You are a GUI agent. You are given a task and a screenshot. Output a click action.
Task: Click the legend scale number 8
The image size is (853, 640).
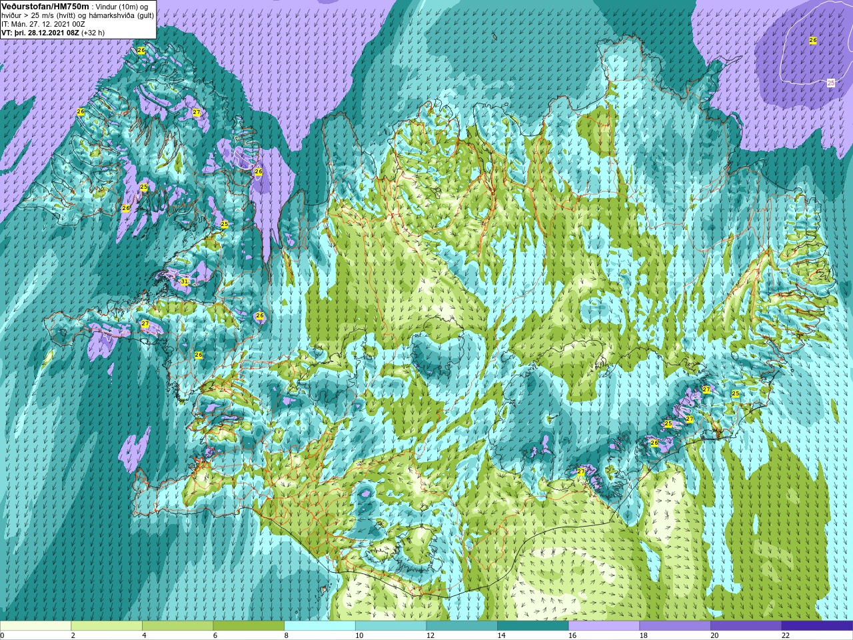tap(288, 635)
